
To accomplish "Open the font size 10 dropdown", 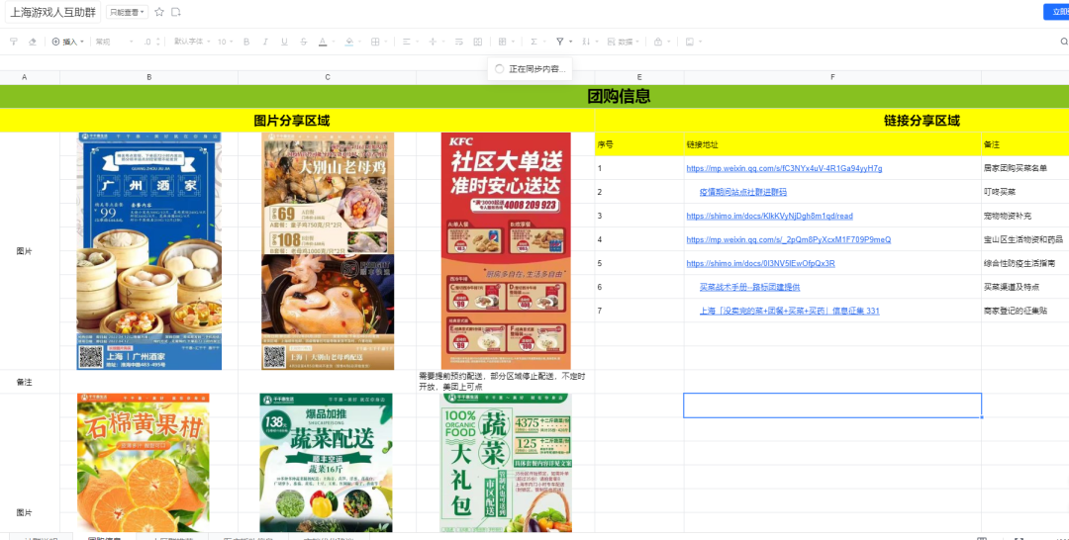I will [x=225, y=42].
